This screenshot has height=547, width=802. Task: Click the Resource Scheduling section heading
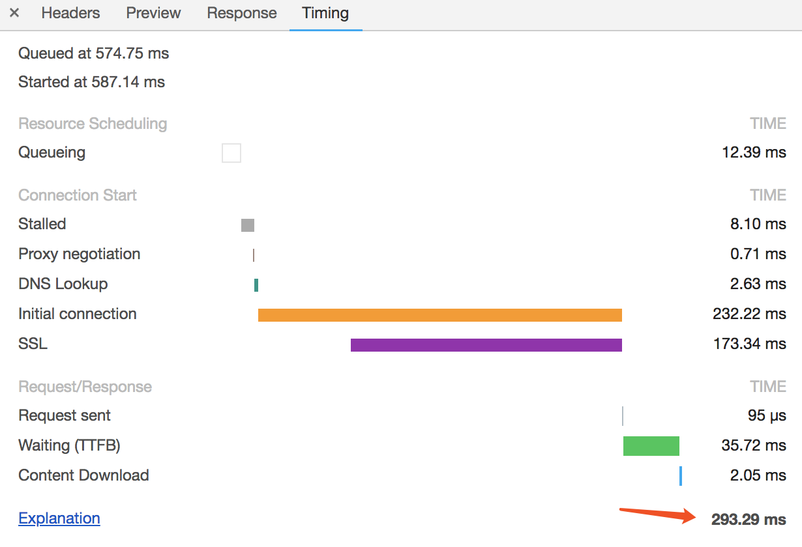(93, 124)
